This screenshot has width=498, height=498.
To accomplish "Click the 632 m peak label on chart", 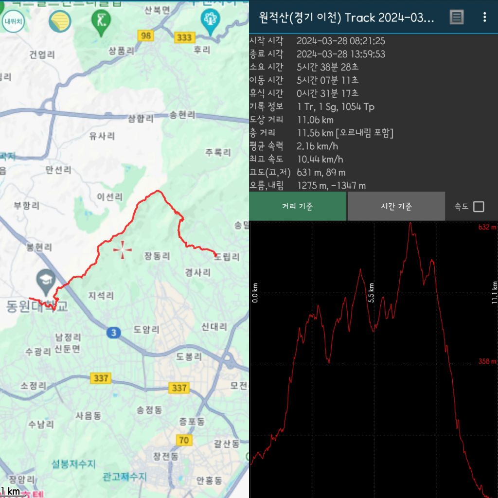I will click(x=487, y=227).
